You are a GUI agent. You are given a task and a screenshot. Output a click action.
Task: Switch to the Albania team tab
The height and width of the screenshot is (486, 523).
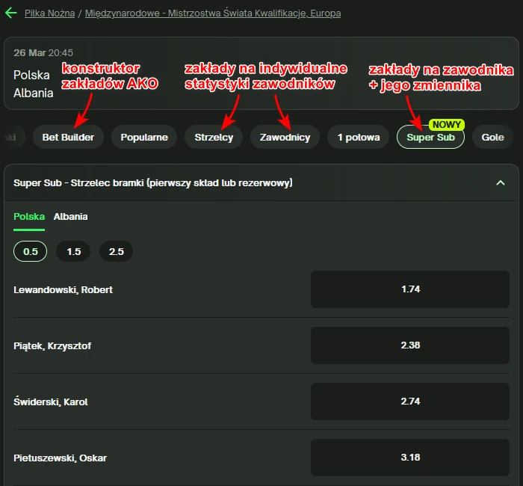pyautogui.click(x=70, y=217)
